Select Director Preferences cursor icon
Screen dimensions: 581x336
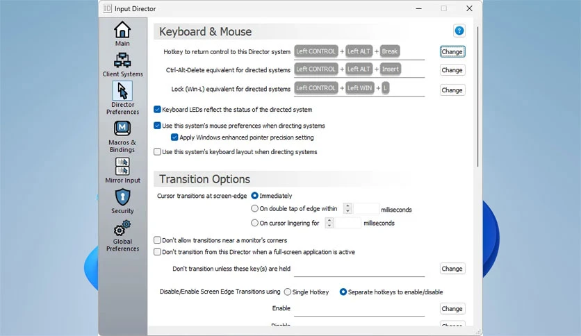[122, 91]
